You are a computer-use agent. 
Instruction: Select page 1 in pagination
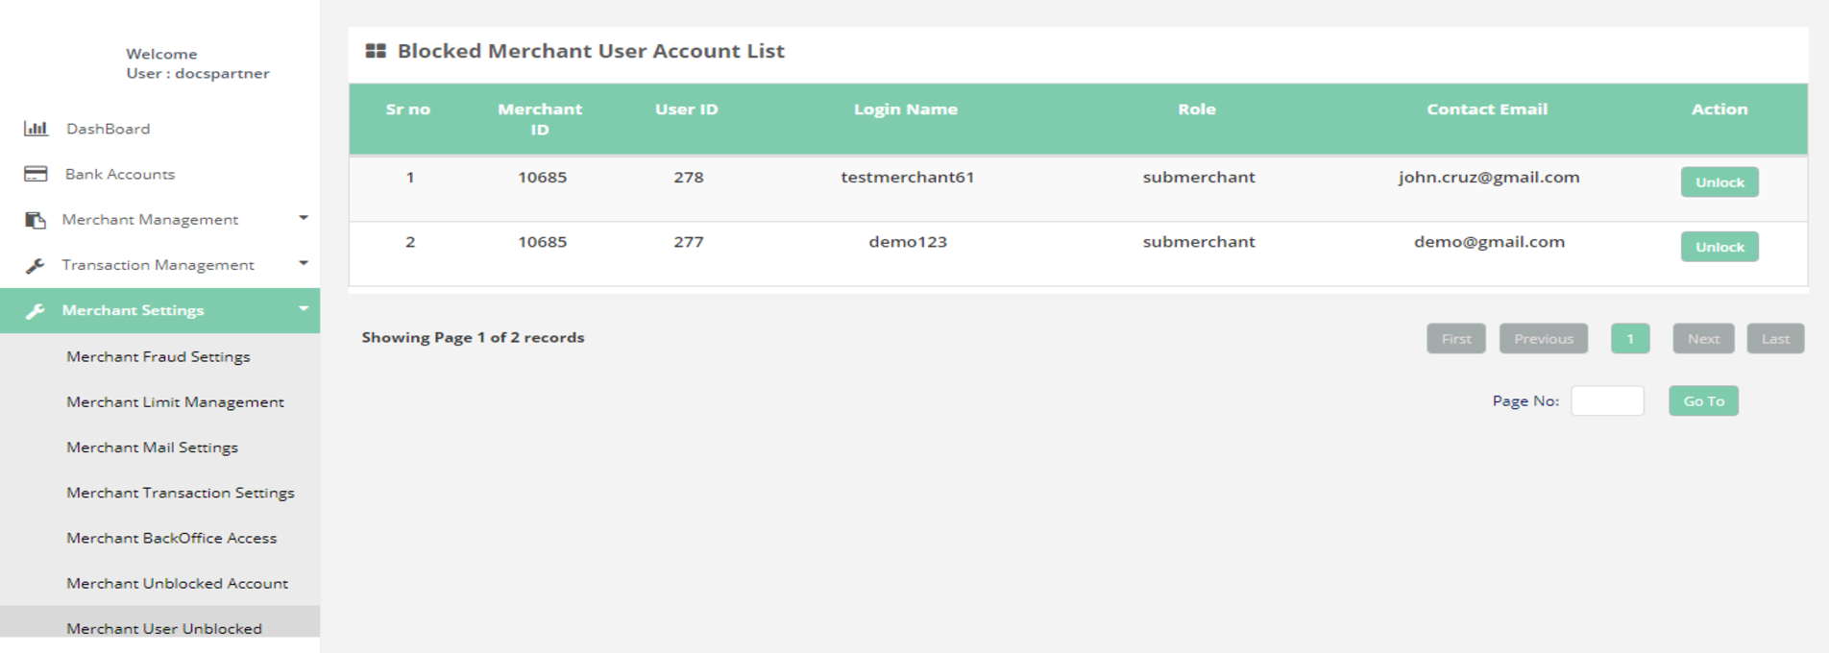point(1629,339)
